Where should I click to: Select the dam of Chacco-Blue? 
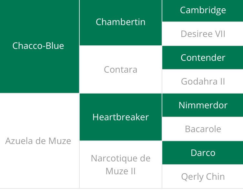point(120,69)
